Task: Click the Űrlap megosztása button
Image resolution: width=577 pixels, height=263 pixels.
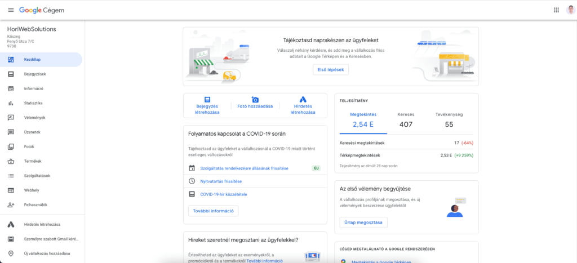Action: (x=363, y=222)
